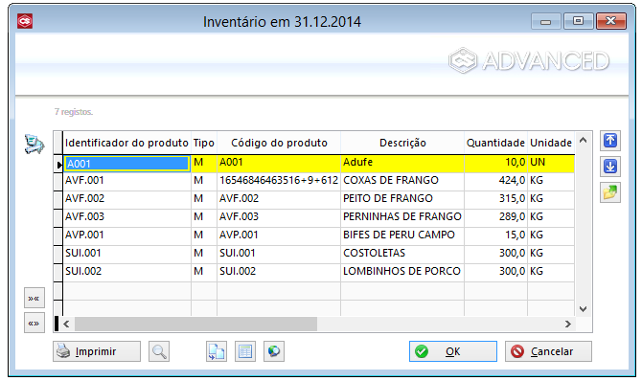Collapse columns with the »« button
This screenshot has height=381, width=642.
click(34, 299)
